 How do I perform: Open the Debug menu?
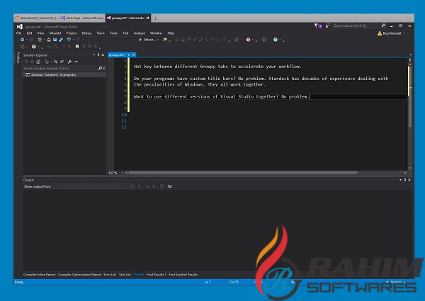86,33
